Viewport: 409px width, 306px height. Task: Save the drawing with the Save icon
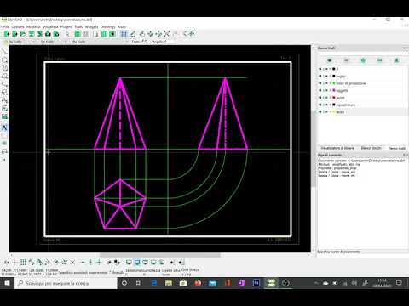[32, 34]
